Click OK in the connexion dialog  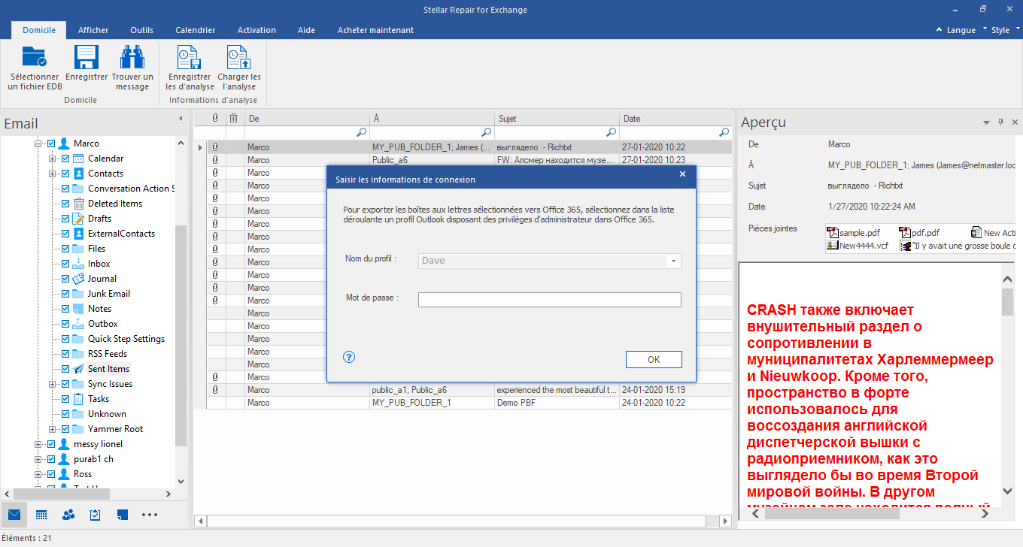654,359
